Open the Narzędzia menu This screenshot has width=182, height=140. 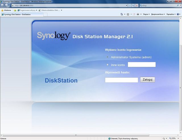[x=171, y=14]
